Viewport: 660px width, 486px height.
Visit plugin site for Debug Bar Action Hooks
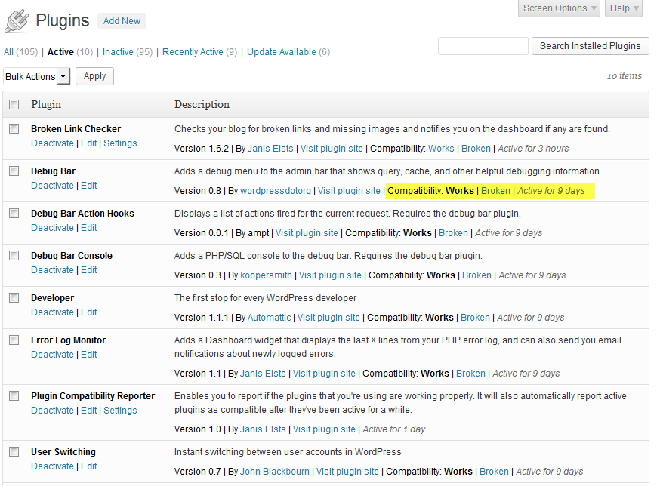[307, 233]
